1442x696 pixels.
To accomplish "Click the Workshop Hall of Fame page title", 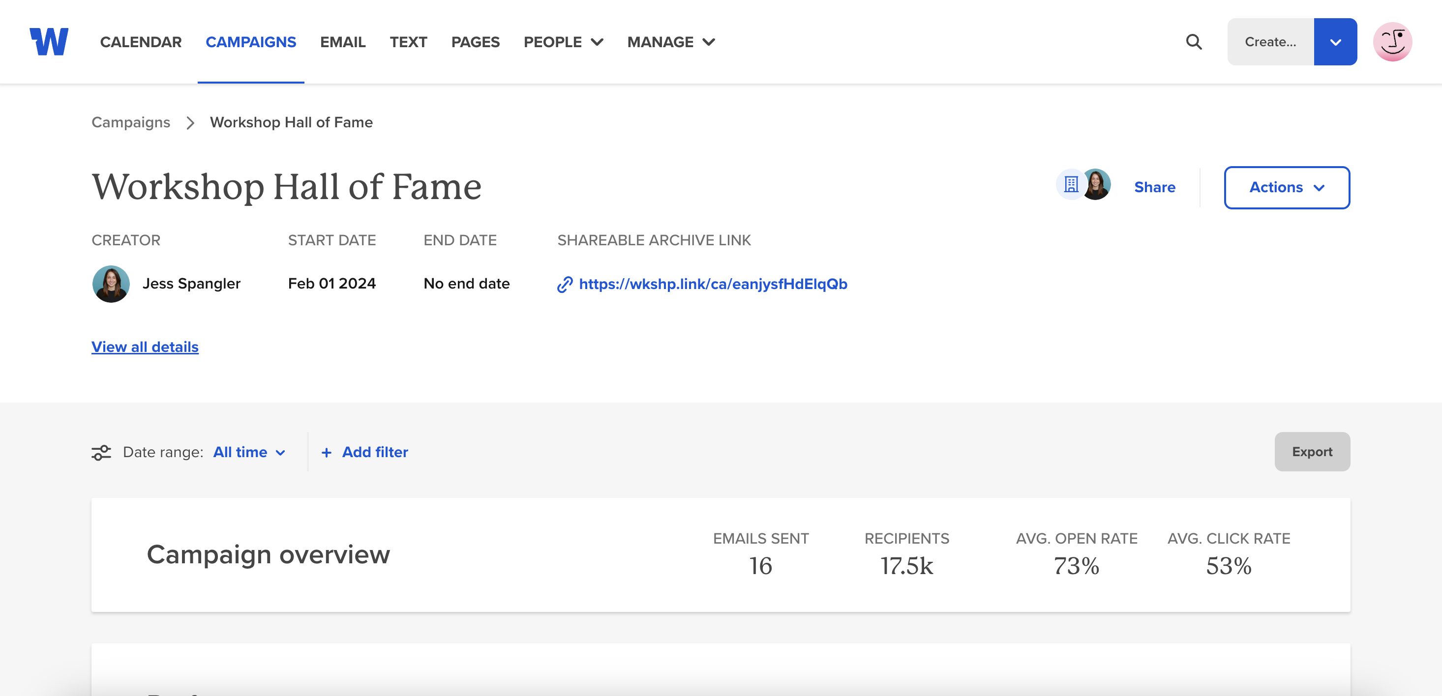I will pos(287,187).
